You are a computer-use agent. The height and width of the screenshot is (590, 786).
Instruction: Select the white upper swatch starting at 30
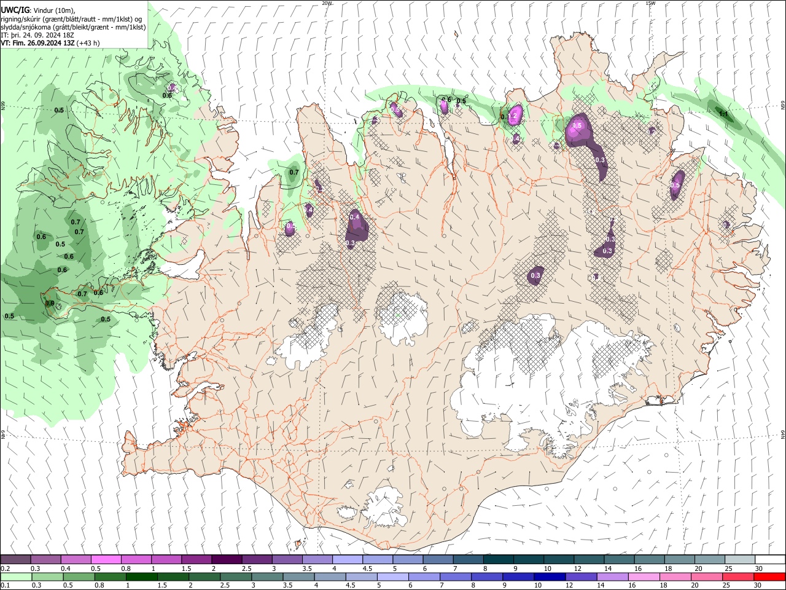(x=769, y=559)
